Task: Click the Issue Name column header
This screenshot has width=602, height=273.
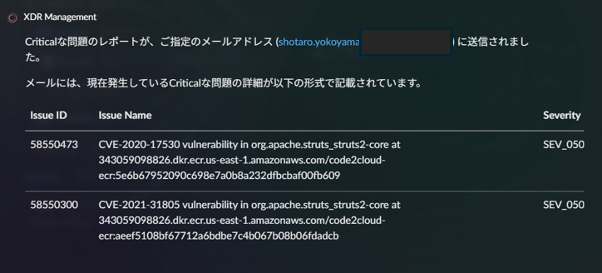Action: tap(125, 115)
